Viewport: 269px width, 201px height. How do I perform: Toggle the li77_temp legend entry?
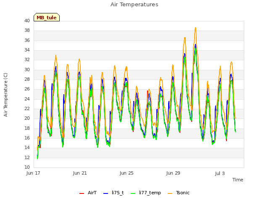point(146,193)
